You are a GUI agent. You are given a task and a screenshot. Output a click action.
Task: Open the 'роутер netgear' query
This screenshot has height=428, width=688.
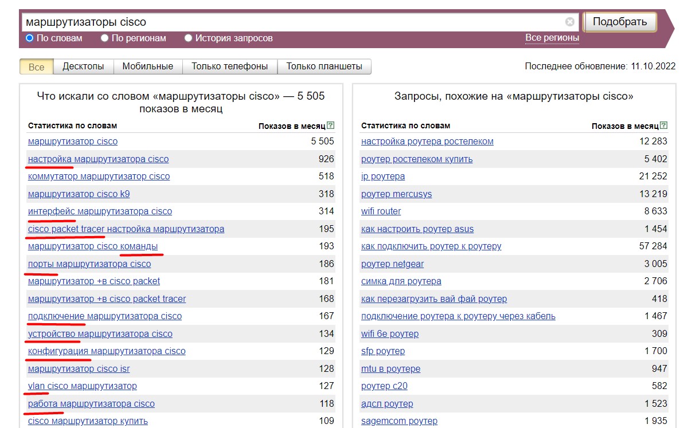click(393, 264)
